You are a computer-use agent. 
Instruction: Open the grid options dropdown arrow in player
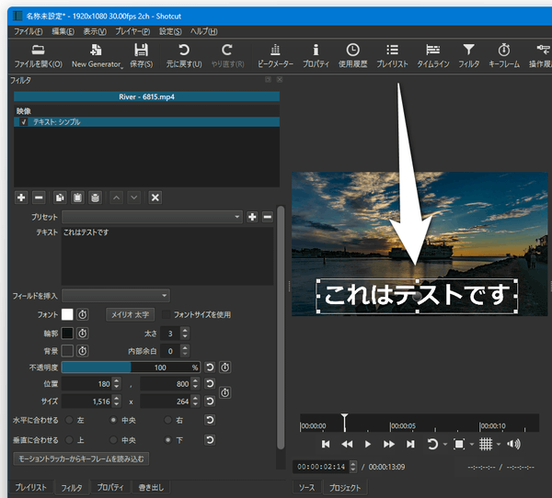(499, 444)
